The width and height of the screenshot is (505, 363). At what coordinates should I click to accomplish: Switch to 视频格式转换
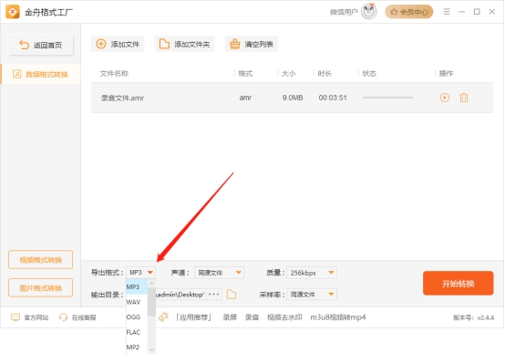(x=41, y=260)
